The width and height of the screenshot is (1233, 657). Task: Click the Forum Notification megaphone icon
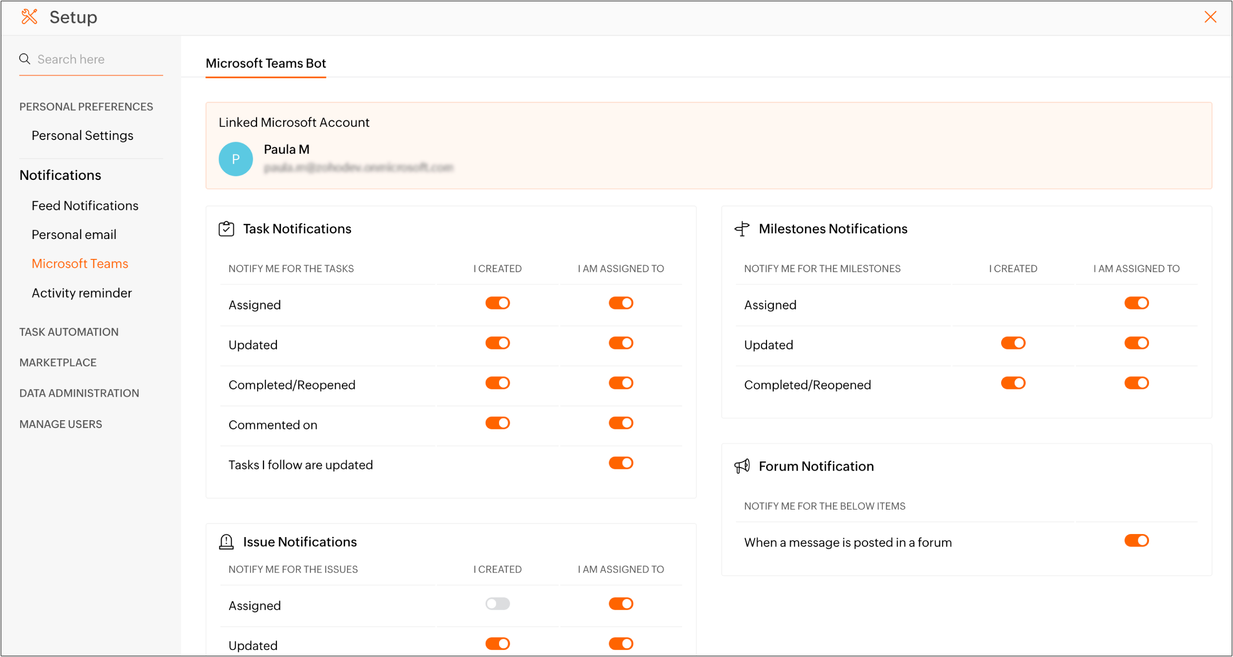(742, 466)
